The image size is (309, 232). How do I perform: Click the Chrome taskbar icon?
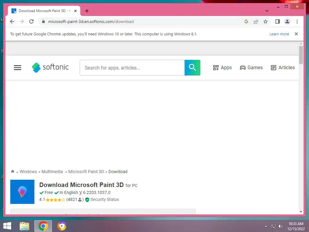click(43, 226)
